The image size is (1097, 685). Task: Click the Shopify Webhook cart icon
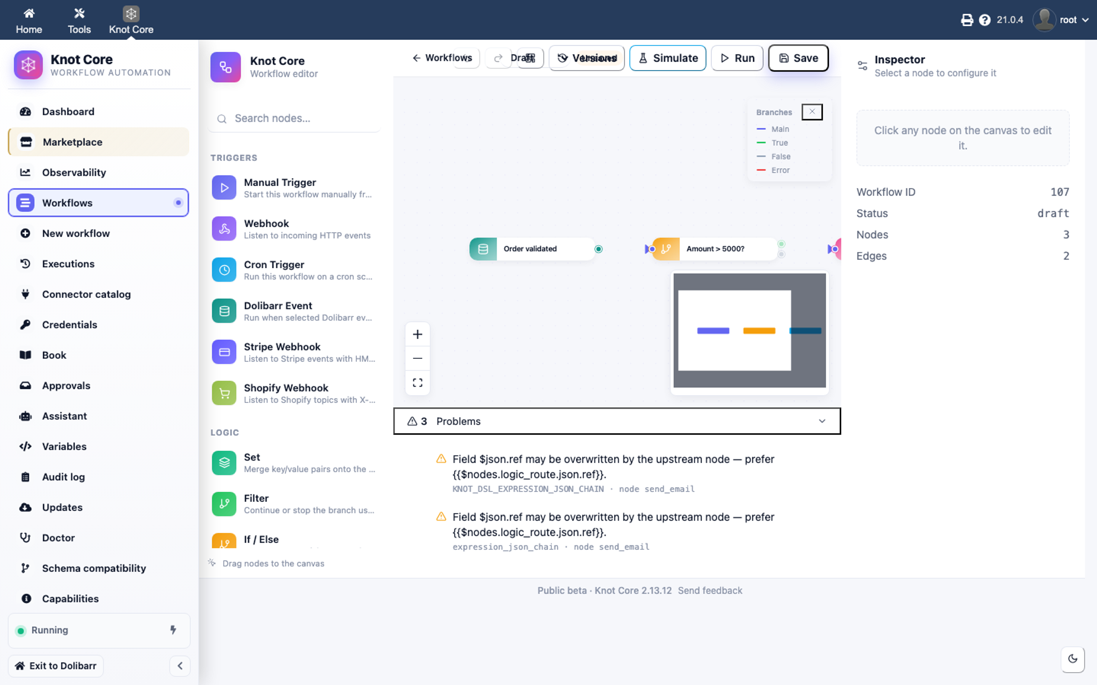pyautogui.click(x=224, y=393)
